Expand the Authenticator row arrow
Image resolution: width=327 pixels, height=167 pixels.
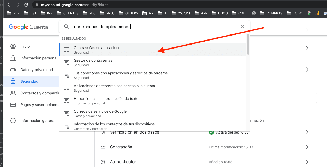307,162
